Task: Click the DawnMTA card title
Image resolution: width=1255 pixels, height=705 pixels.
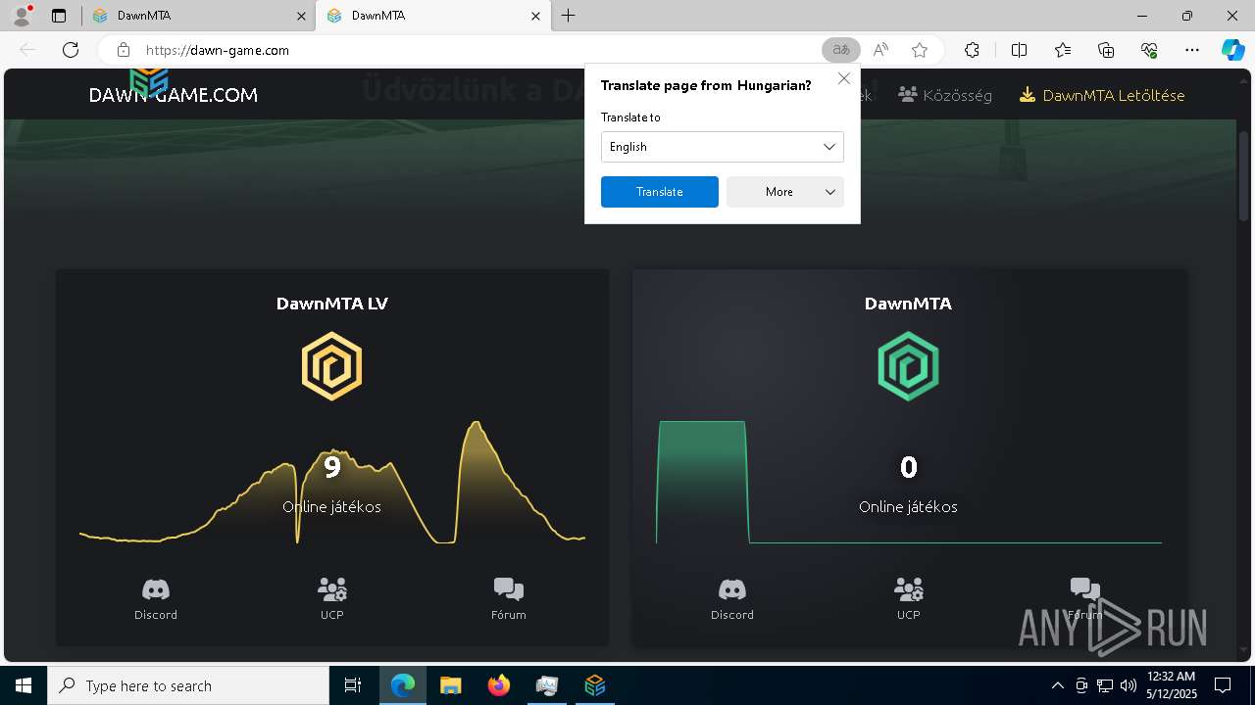Action: point(908,304)
